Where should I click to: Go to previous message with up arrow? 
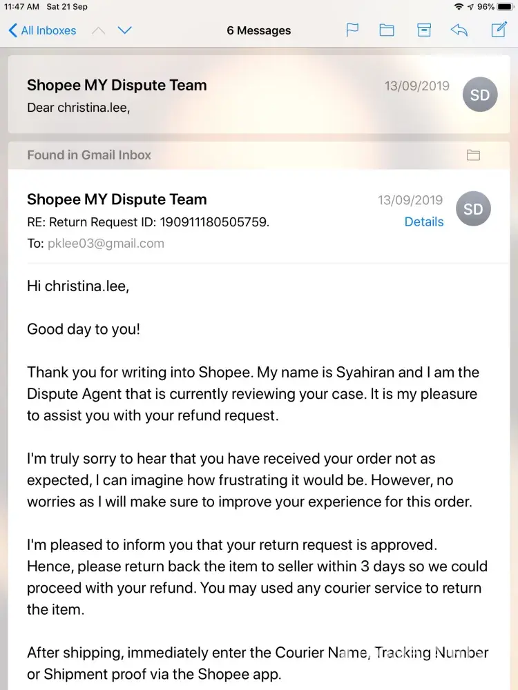pos(99,30)
